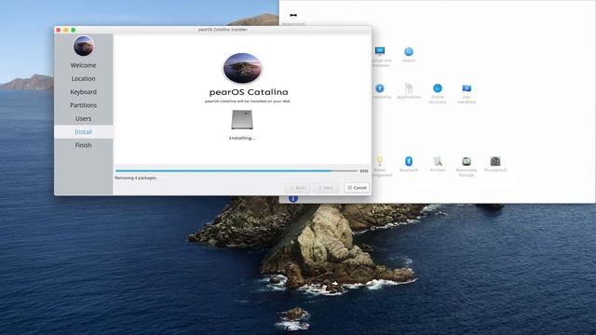This screenshot has height=335, width=596.
Task: Open Appearance icon in the settings window
Action: click(x=293, y=15)
